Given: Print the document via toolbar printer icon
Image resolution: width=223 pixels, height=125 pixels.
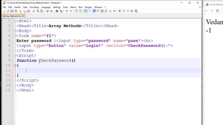Looking at the screenshot, I should [28, 11].
